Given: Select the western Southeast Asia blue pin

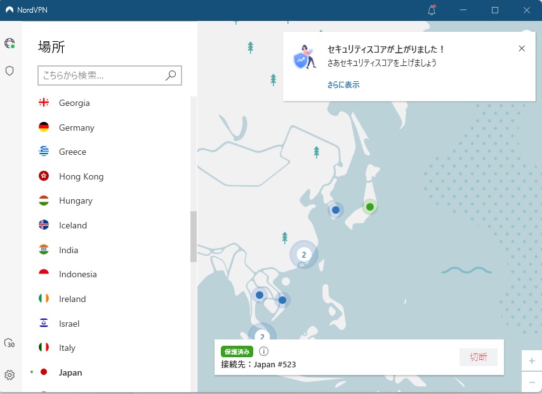Looking at the screenshot, I should pyautogui.click(x=260, y=295).
